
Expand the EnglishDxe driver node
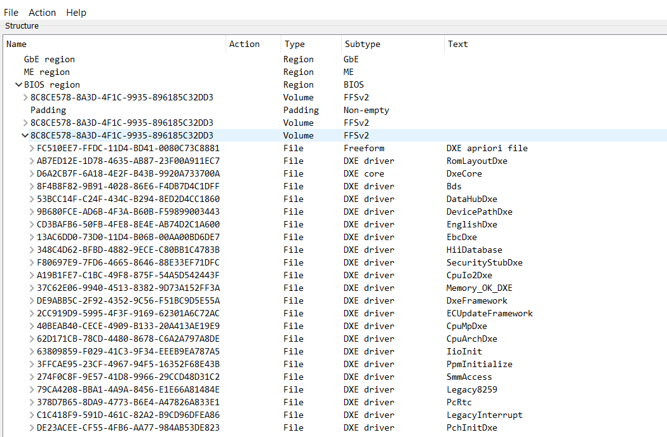[32, 224]
